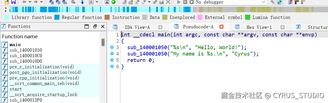
Task: Click the 'Function name' column header
Action: [20, 37]
